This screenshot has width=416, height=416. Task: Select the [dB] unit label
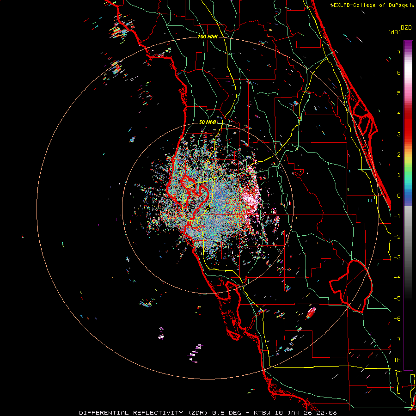tap(395, 32)
